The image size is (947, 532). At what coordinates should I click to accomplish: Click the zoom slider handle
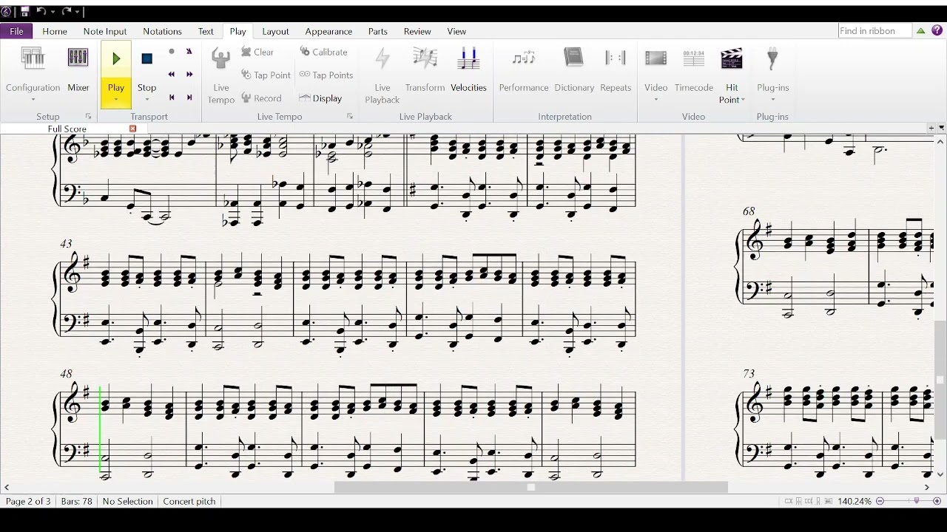[917, 501]
